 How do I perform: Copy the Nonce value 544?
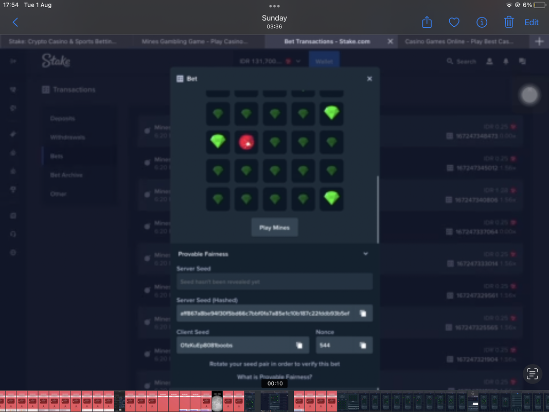[x=363, y=345]
